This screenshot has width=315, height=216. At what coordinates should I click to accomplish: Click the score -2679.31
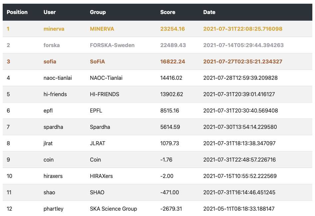(171, 209)
